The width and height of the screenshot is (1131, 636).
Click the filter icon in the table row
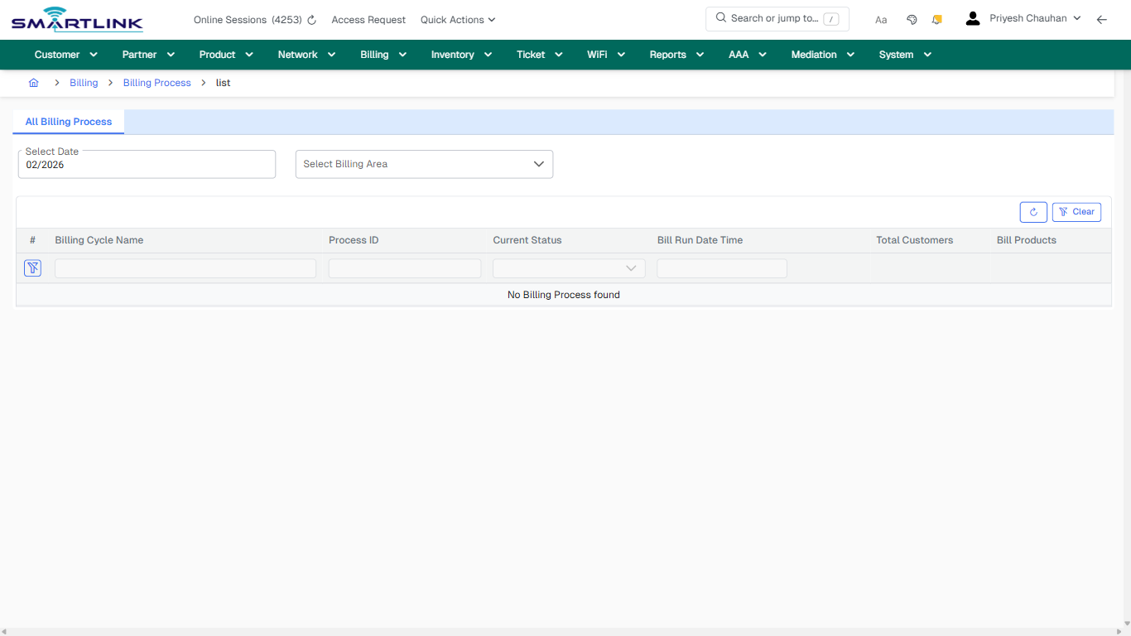[x=32, y=267]
